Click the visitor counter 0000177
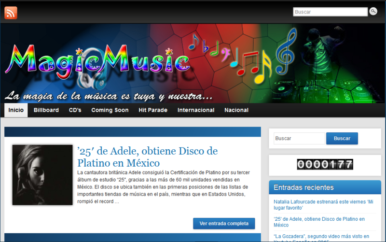Viewport: 386px width, 242px height. click(325, 164)
